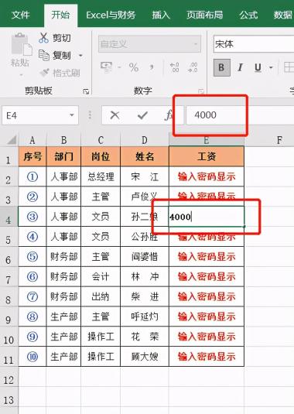
Task: Cancel the entry with X icon
Action: click(115, 115)
